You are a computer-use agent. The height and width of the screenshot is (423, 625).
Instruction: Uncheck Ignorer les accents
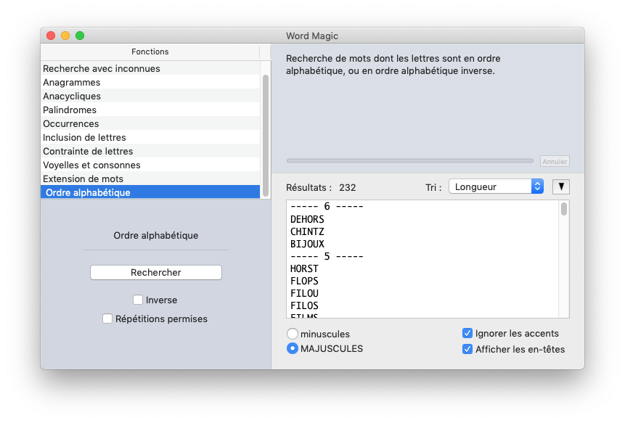pyautogui.click(x=467, y=334)
